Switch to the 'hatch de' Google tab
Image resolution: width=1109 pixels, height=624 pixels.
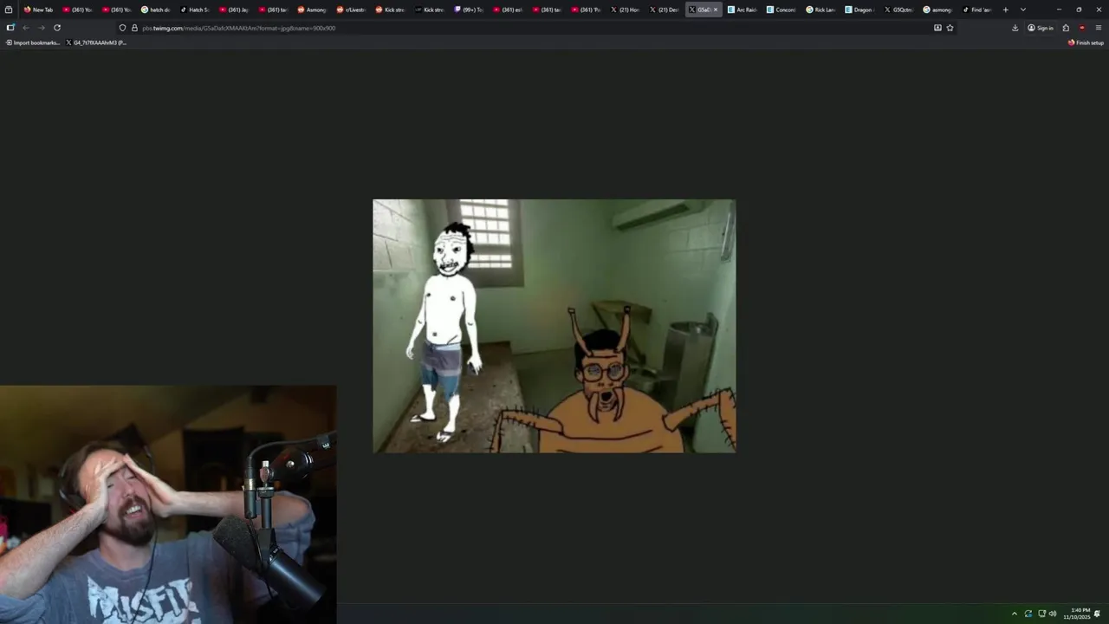point(155,10)
